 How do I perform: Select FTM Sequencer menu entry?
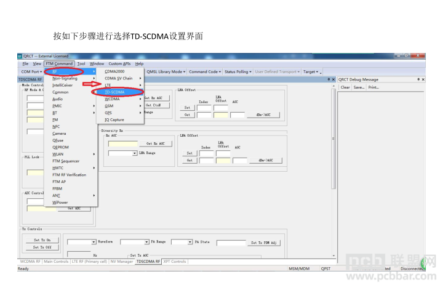point(71,161)
